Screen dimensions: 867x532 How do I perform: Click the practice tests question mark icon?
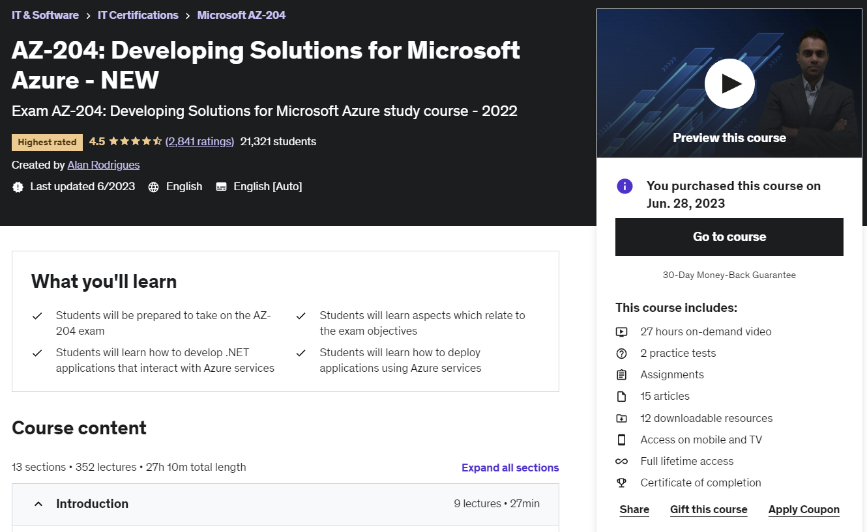click(x=621, y=354)
